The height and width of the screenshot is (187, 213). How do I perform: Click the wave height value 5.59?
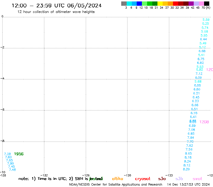click(206, 20)
